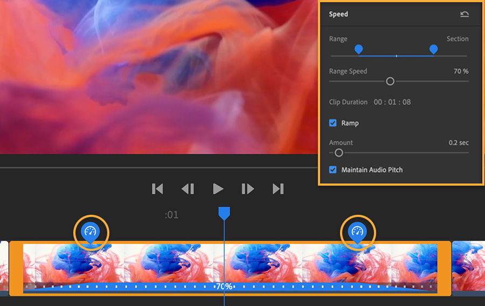Click the selected clip's right orange trim handle

[x=444, y=268]
